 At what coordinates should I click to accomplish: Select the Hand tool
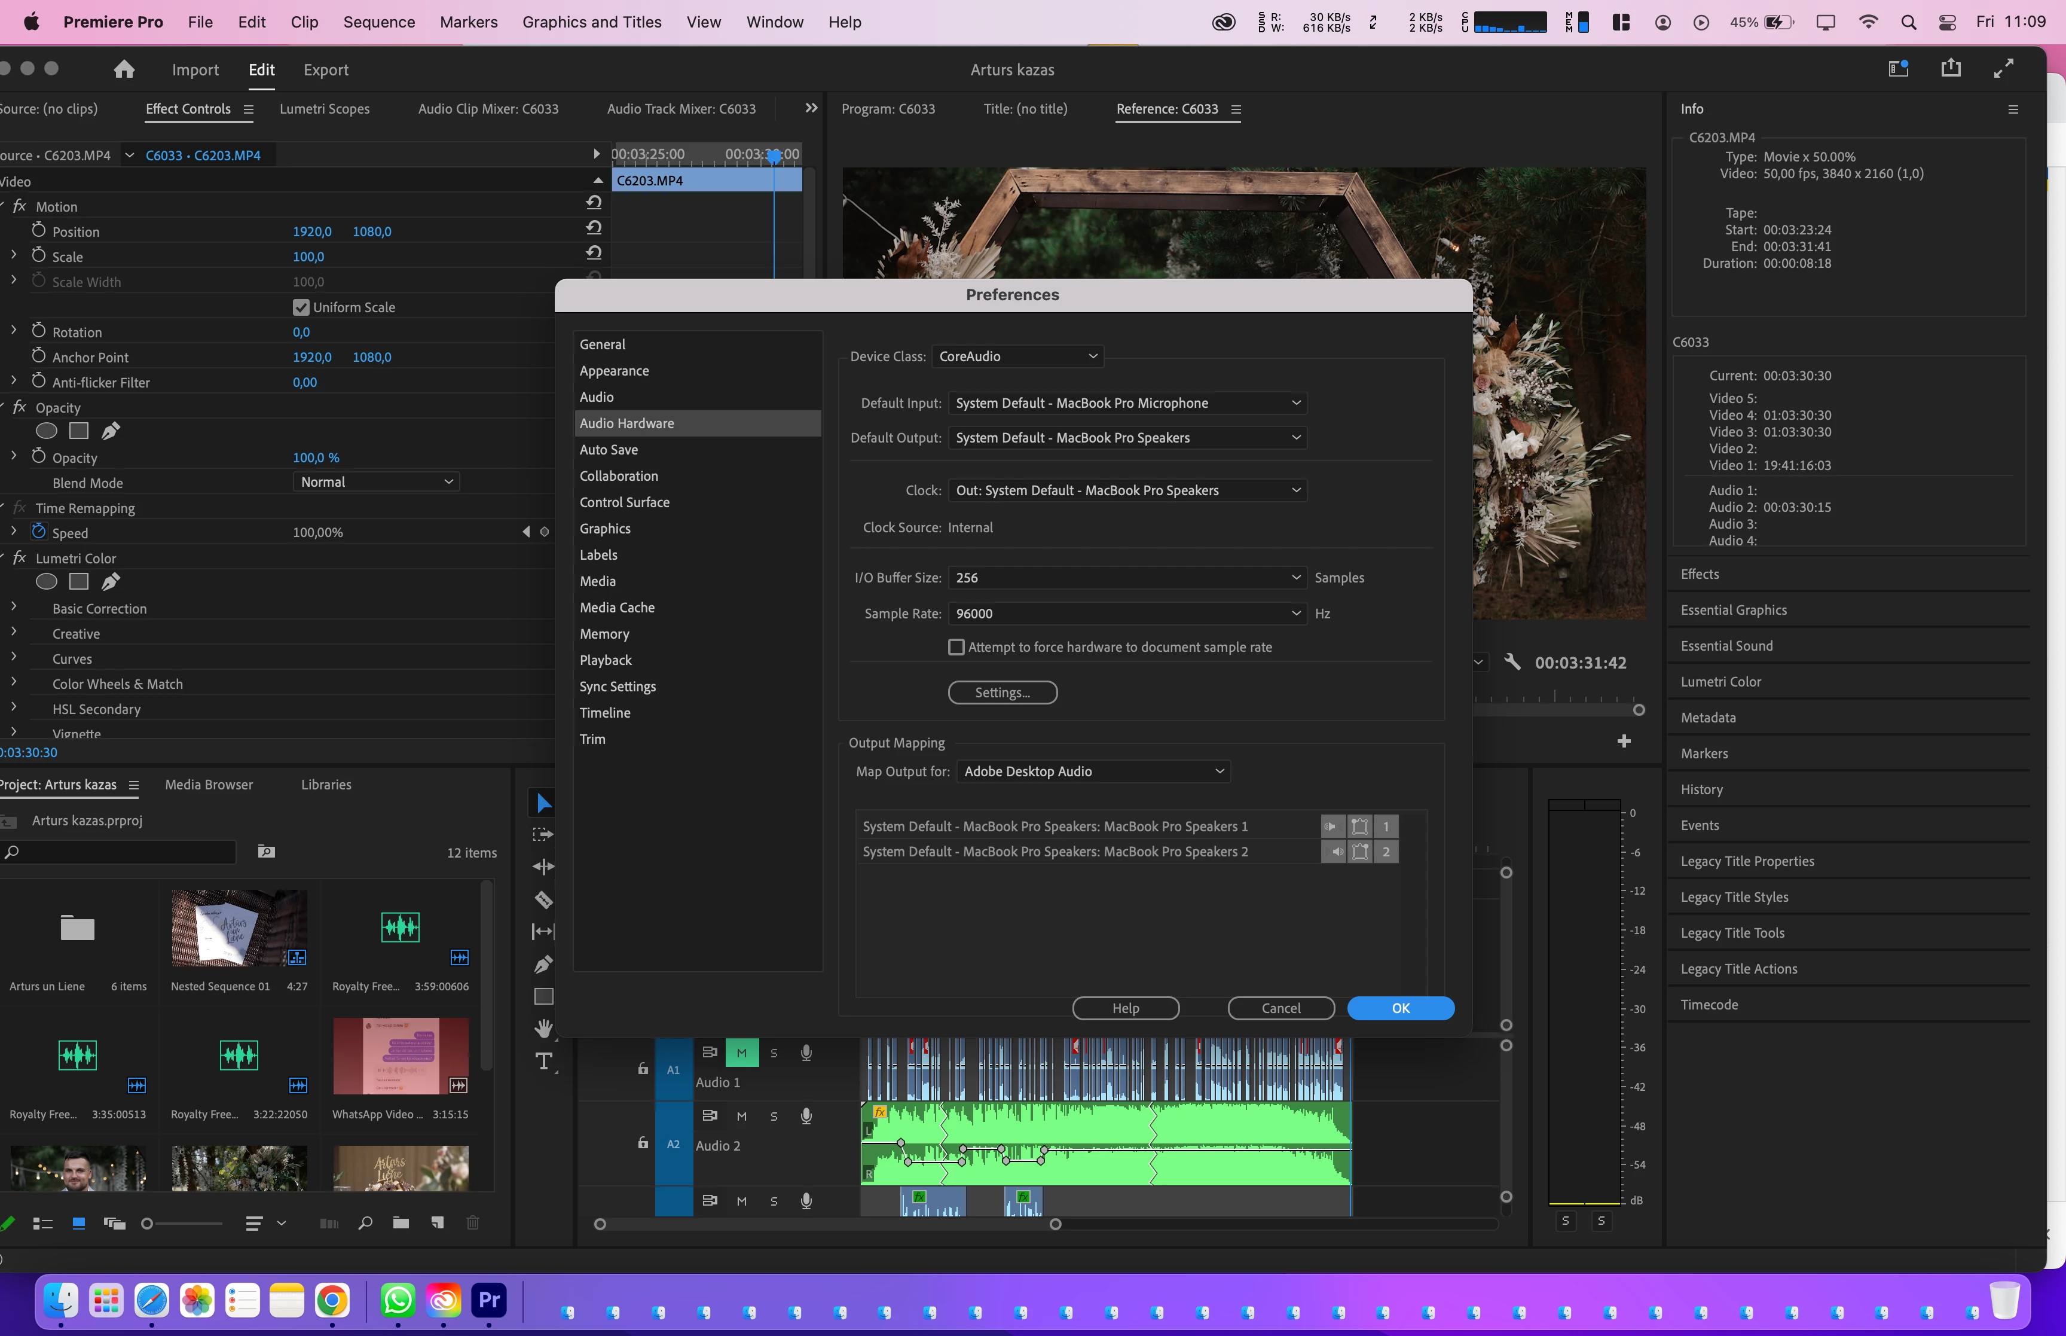pos(543,1028)
